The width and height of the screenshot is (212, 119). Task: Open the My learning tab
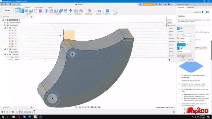190,7
